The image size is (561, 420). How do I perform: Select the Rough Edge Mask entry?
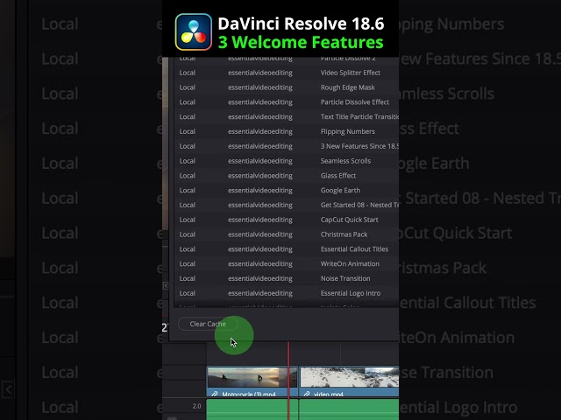287,87
